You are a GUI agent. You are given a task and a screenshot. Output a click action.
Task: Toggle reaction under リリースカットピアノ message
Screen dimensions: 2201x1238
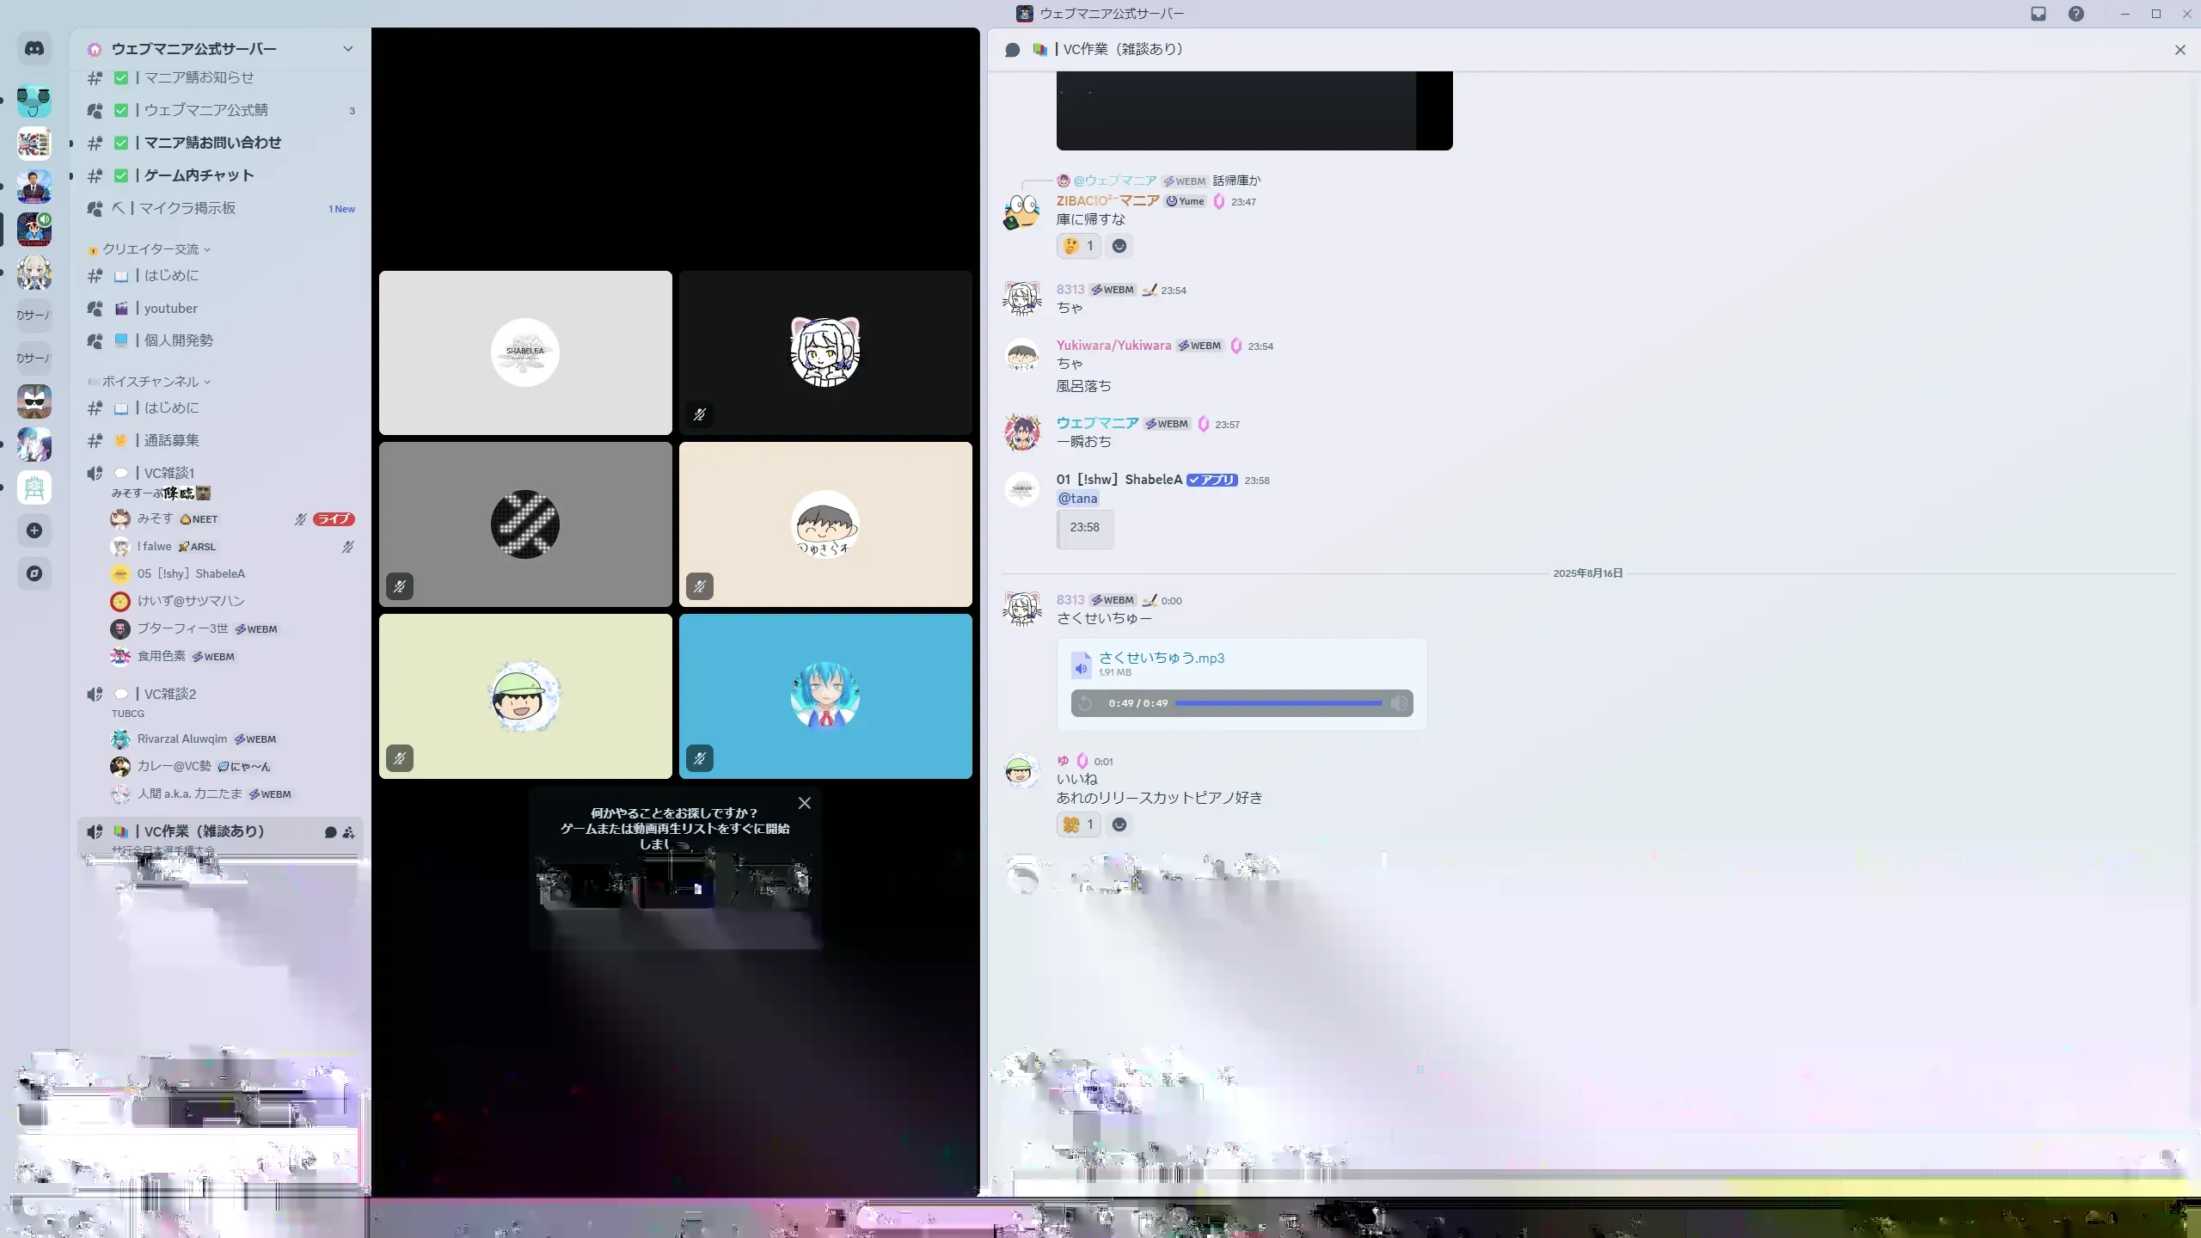[x=1078, y=824]
